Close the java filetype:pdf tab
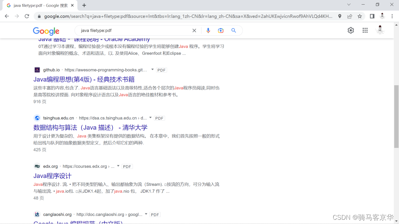This screenshot has width=399, height=224. pos(72,5)
